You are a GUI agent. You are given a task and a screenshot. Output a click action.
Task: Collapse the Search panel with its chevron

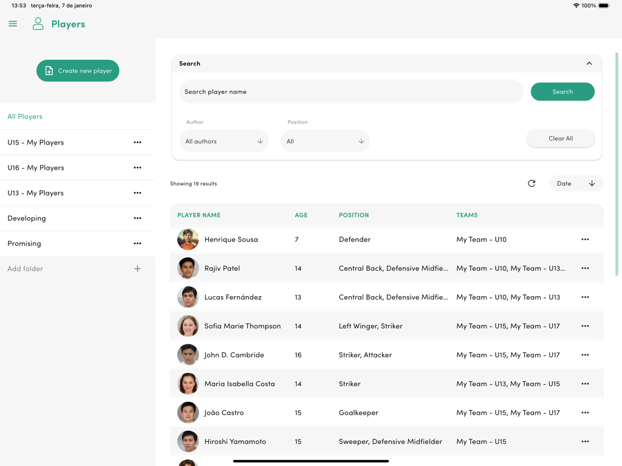click(x=589, y=63)
